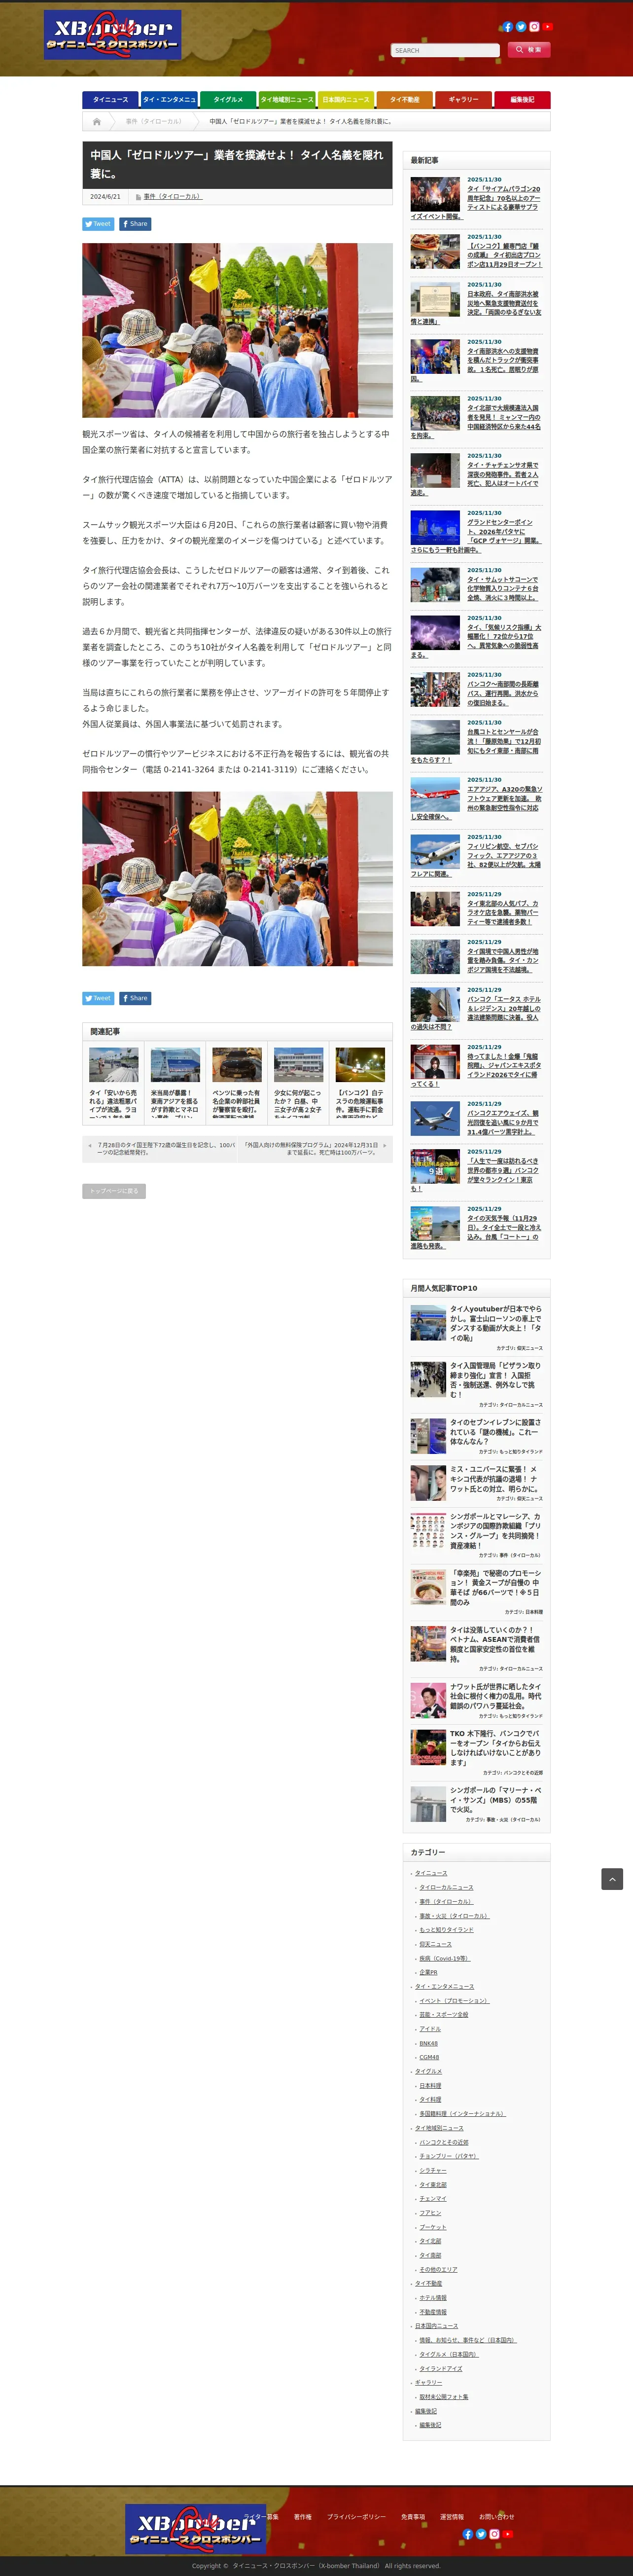633x2576 pixels.
Task: Open popular article シンガポールの「マリーナ・ベイ・サンズ」
Action: (495, 1799)
